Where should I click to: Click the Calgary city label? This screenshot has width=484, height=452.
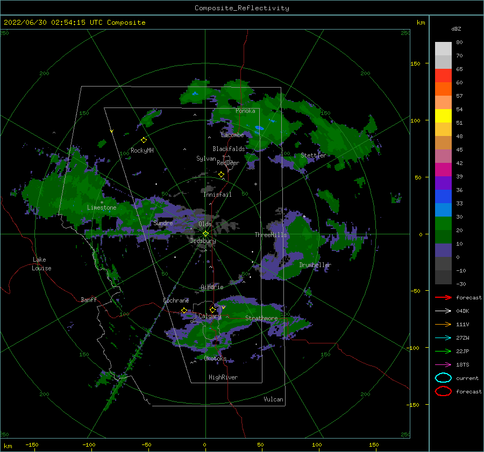coord(210,316)
